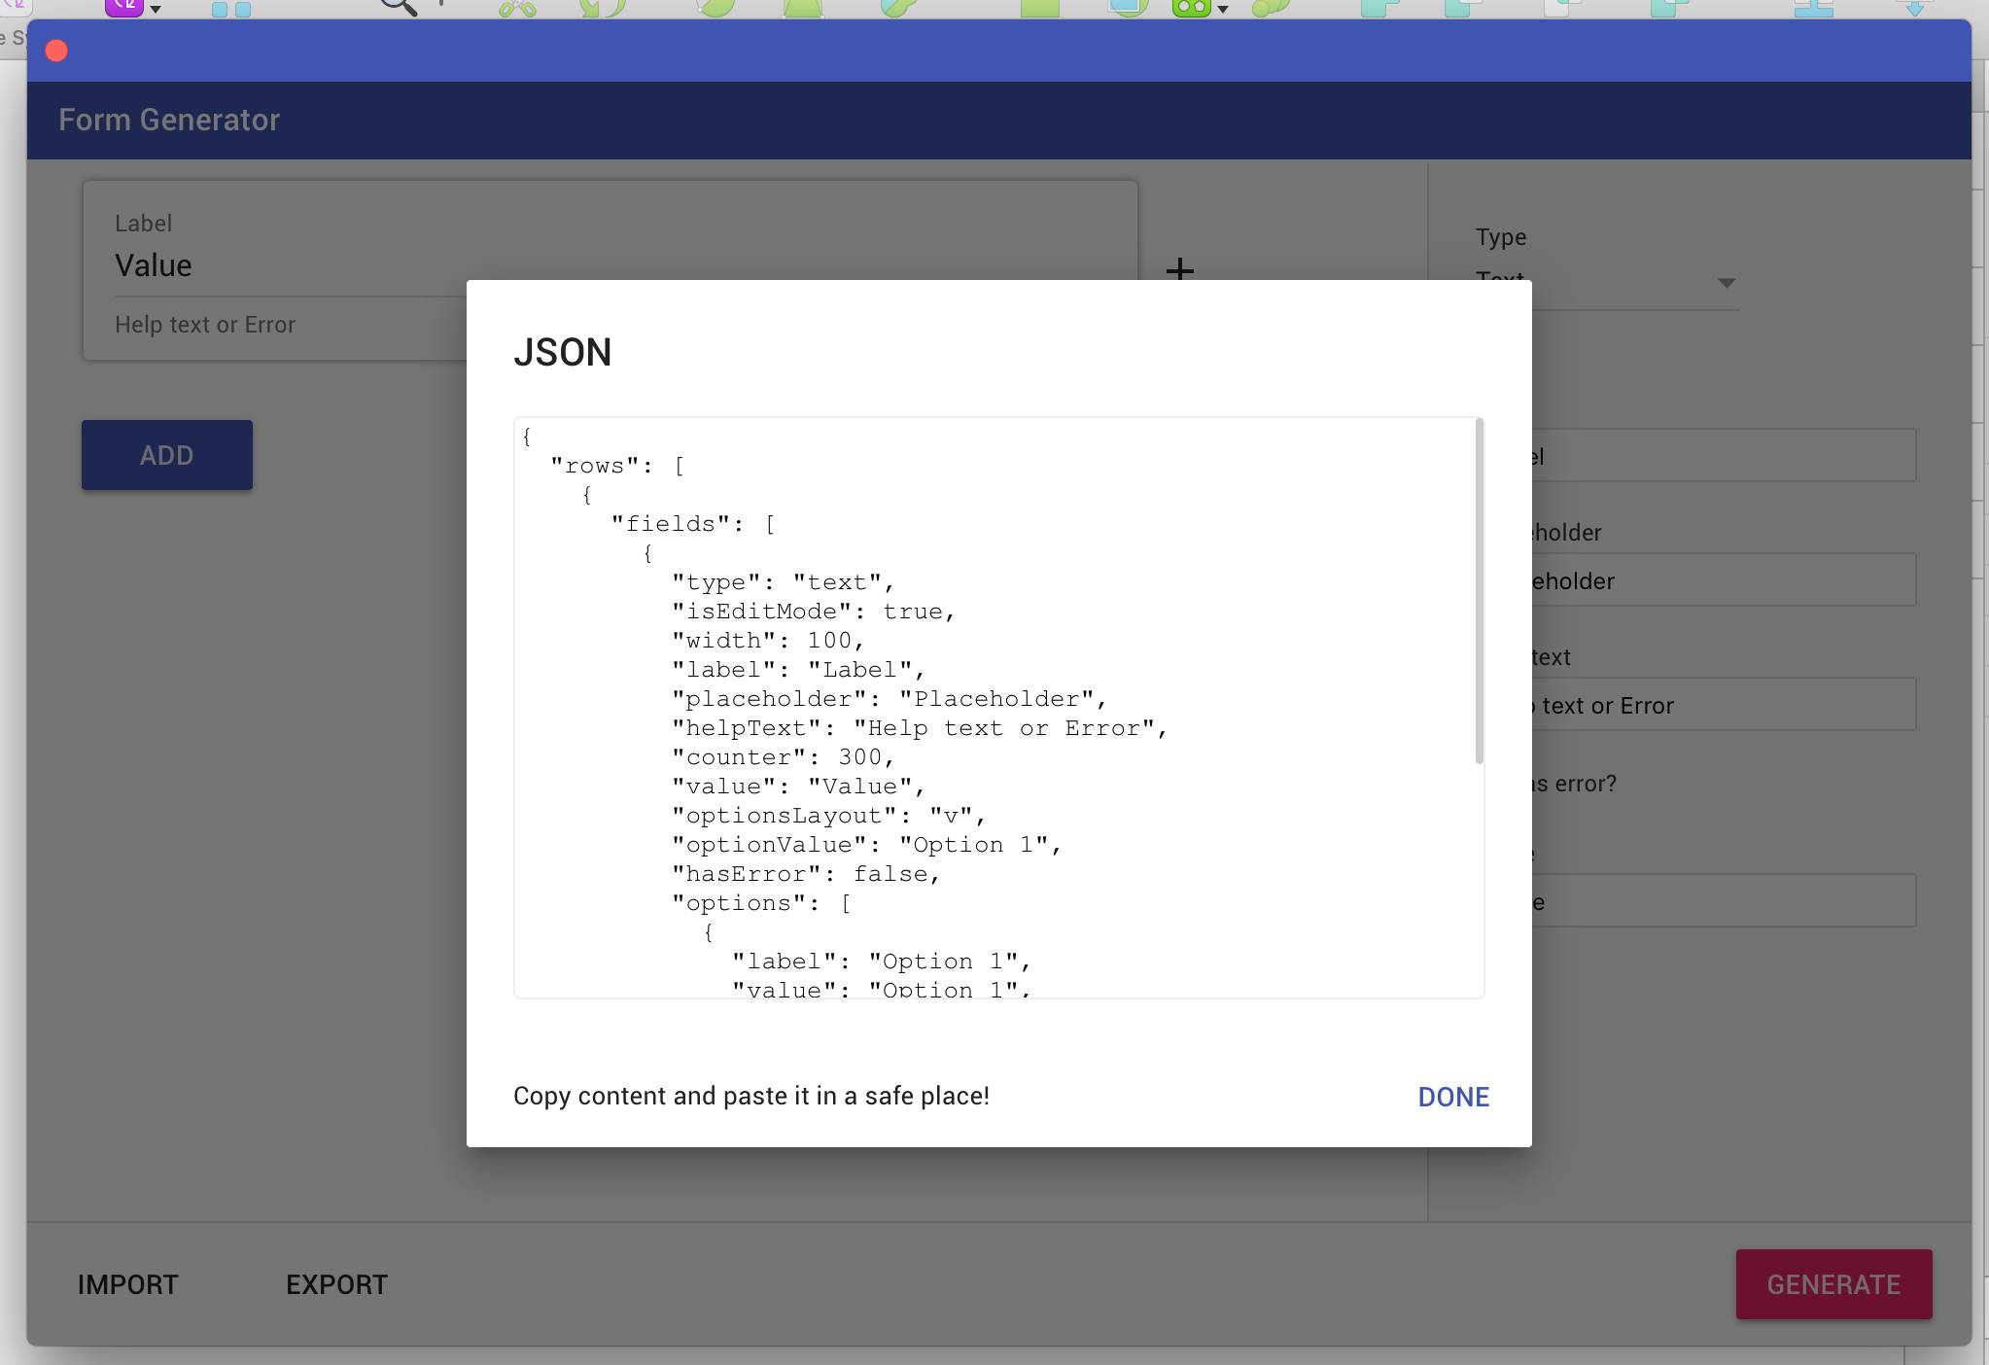Viewport: 1989px width, 1365px height.
Task: Click the line "optionValue": "Option 1"
Action: point(866,845)
